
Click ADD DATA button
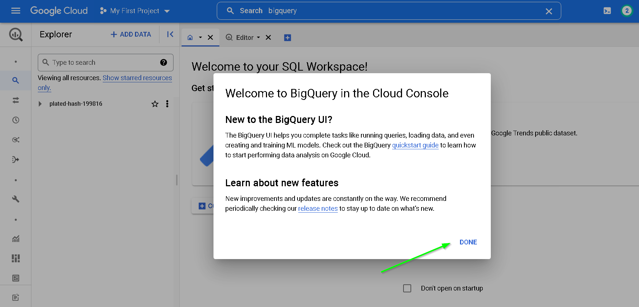(131, 34)
